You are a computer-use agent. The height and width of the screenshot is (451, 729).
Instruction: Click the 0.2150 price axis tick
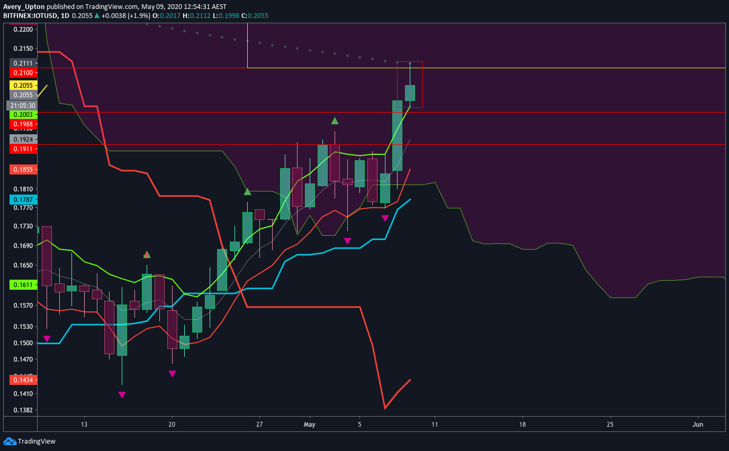(23, 49)
